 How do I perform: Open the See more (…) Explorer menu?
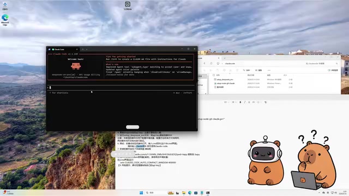[269, 70]
